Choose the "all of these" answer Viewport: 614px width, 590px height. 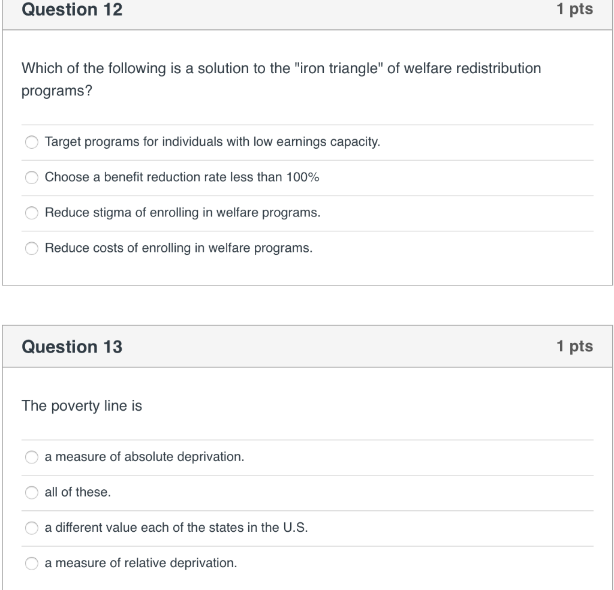coord(32,492)
